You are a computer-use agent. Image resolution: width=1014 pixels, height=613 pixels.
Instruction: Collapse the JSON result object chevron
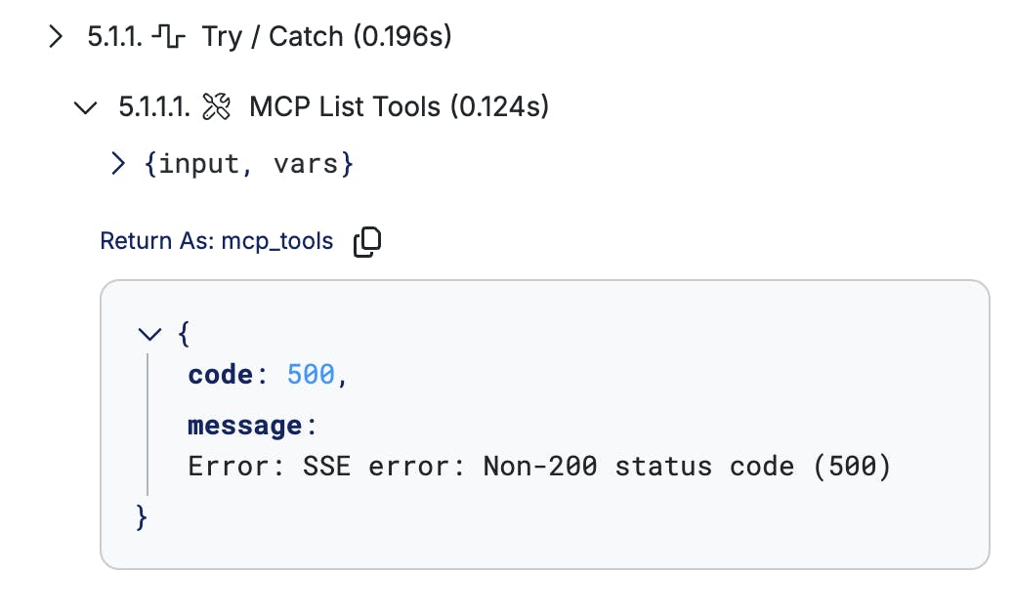[149, 335]
